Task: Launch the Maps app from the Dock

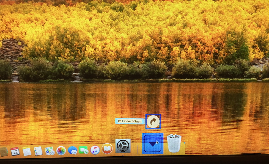Action: click(x=50, y=151)
